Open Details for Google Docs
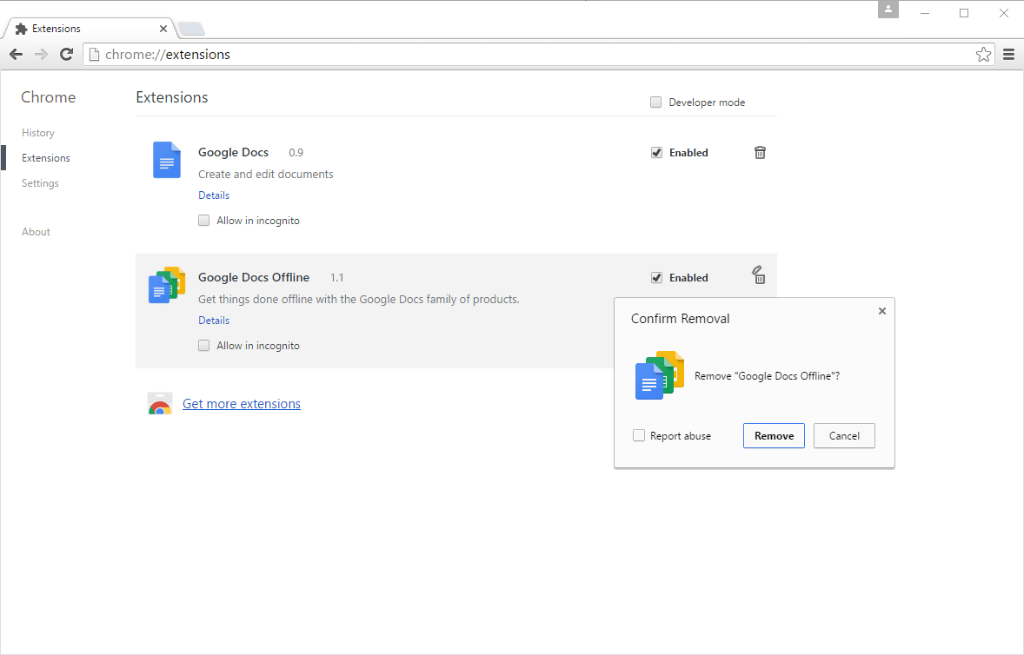This screenshot has width=1024, height=655. [x=214, y=195]
